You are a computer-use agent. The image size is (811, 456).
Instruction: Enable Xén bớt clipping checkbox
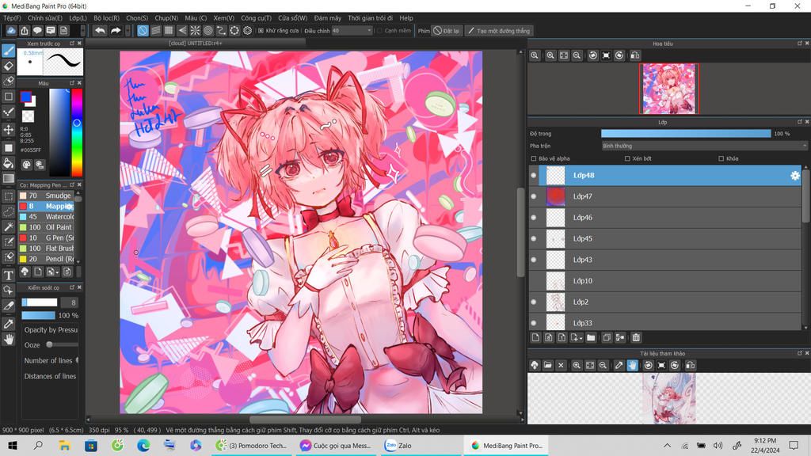tap(627, 158)
